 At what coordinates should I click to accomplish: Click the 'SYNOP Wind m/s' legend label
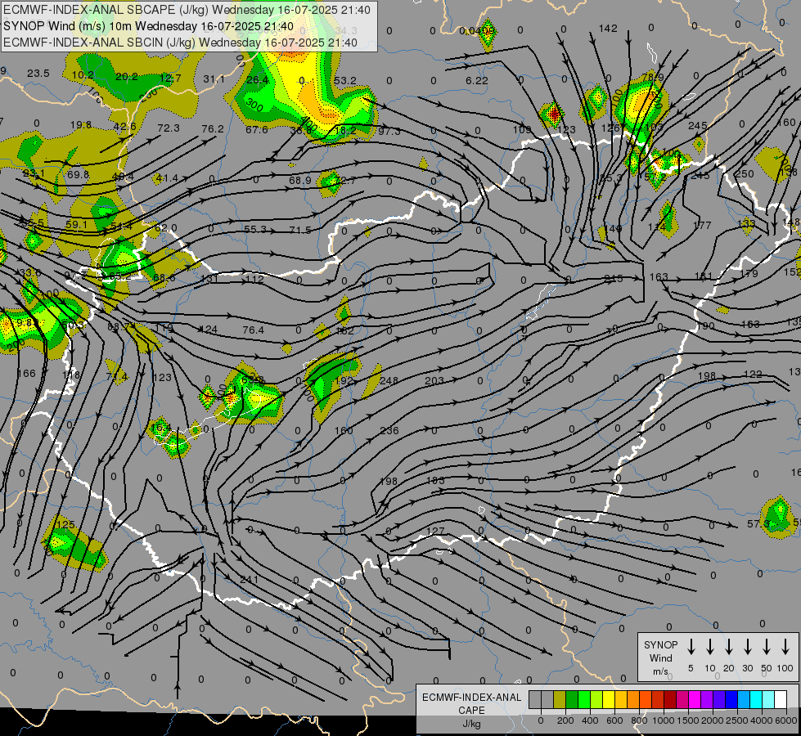[660, 657]
